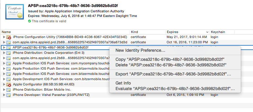
Task: Choose Evaluate "APSP:cea3218c…" menu item
Action: pyautogui.click(x=175, y=89)
